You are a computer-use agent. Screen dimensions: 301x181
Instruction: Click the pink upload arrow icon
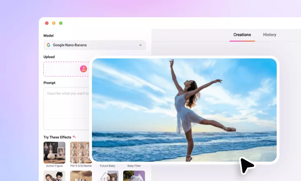coord(84,69)
